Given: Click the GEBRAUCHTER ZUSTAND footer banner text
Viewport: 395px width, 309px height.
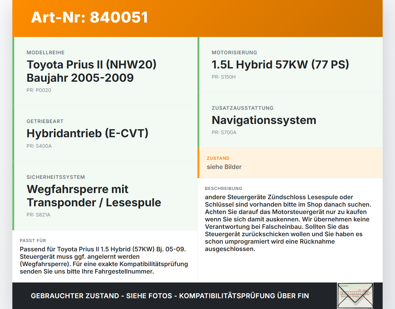Looking at the screenshot, I should point(170,296).
